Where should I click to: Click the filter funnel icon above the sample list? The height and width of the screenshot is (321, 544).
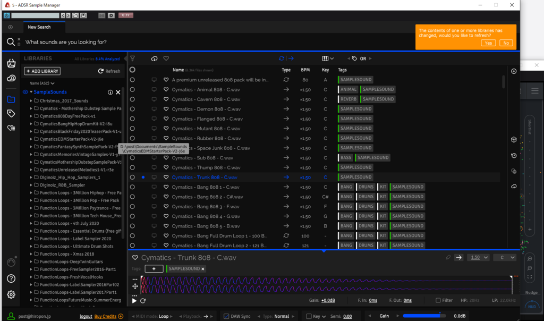[132, 58]
